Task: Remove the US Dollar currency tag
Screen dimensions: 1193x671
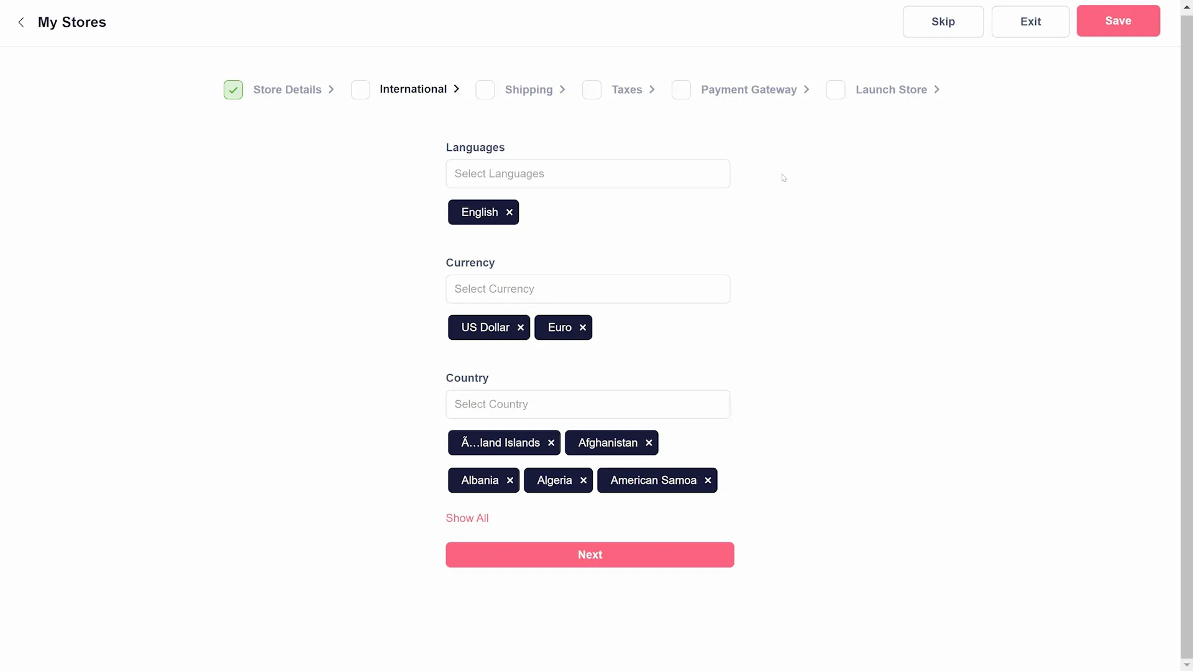Action: pyautogui.click(x=521, y=327)
